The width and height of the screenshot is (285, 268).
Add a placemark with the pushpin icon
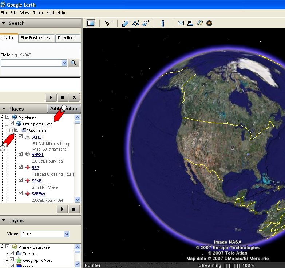[108, 23]
